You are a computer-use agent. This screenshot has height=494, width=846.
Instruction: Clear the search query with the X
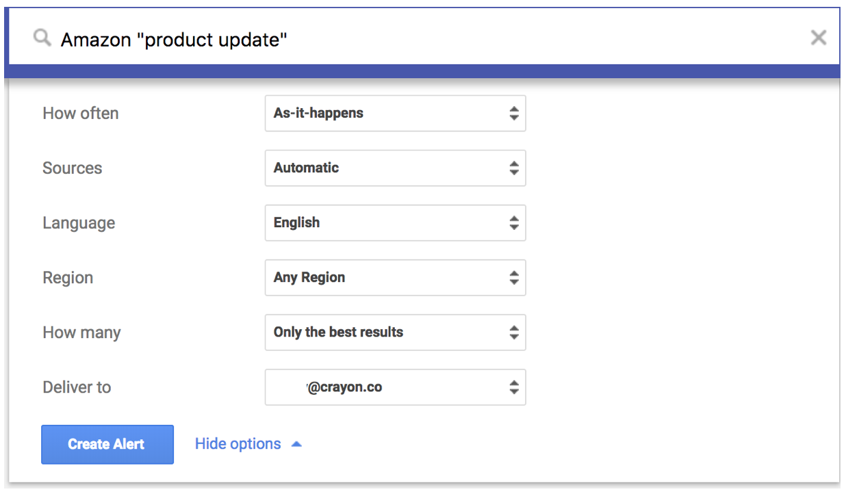[x=818, y=38]
